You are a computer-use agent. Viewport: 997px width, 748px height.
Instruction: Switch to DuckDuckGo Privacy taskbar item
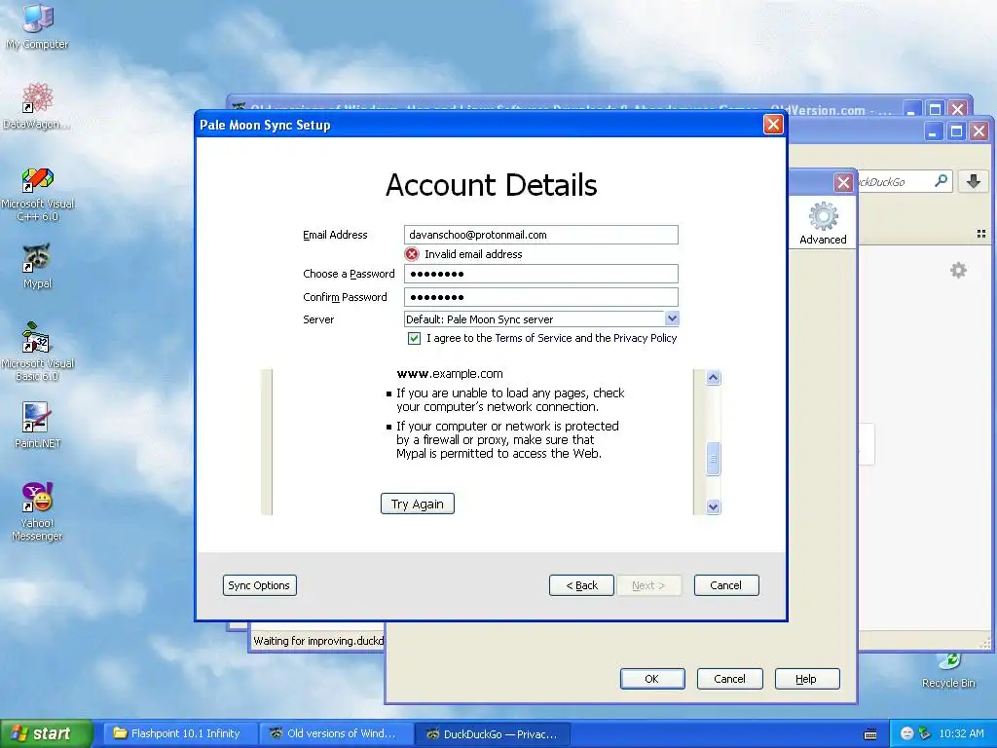pos(493,734)
